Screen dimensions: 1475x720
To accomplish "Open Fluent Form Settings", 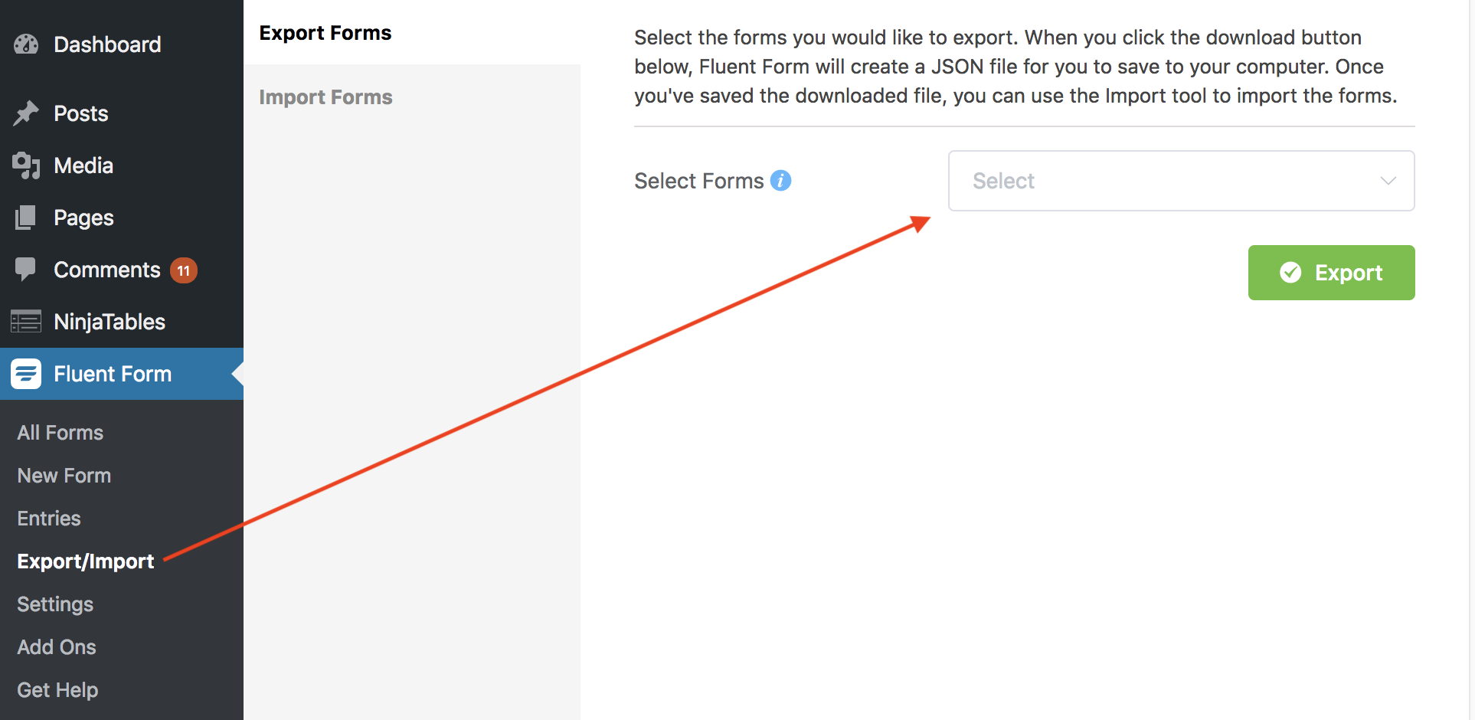I will click(55, 604).
